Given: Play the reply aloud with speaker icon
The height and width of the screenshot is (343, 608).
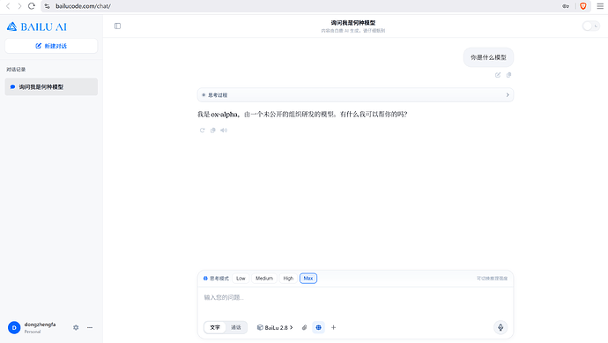Looking at the screenshot, I should (x=224, y=130).
